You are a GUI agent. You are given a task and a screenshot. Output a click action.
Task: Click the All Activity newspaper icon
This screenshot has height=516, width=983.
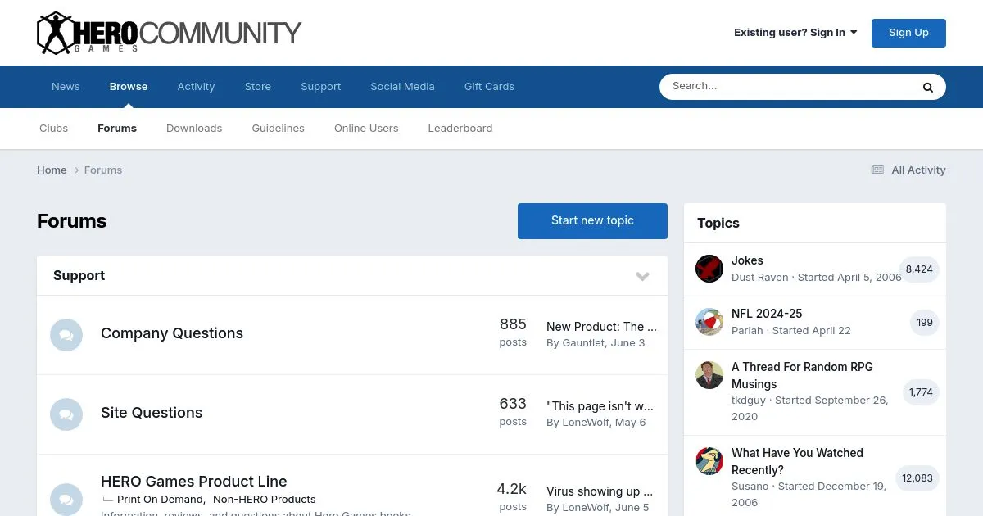[877, 170]
